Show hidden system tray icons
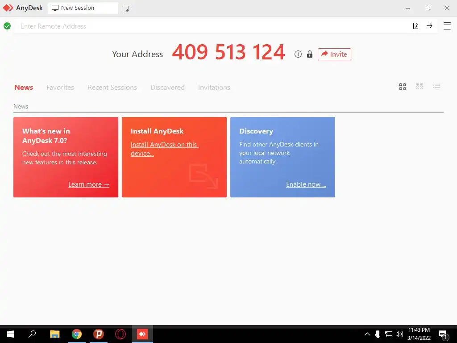The height and width of the screenshot is (343, 457). tap(367, 334)
